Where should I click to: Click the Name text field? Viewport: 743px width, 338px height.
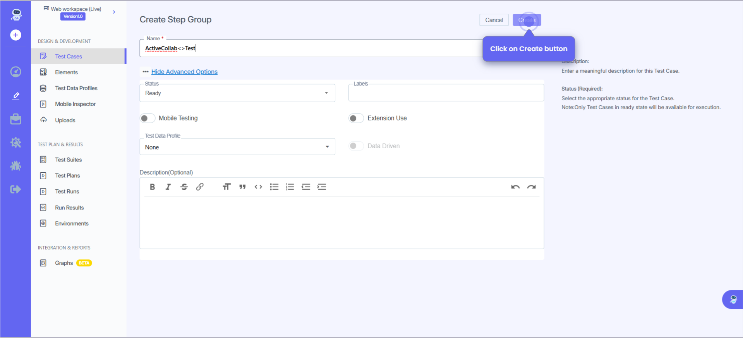(x=310, y=48)
